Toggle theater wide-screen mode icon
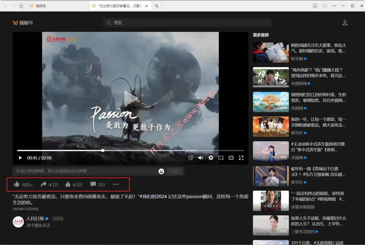This screenshot has height=245, width=365. coord(231,158)
